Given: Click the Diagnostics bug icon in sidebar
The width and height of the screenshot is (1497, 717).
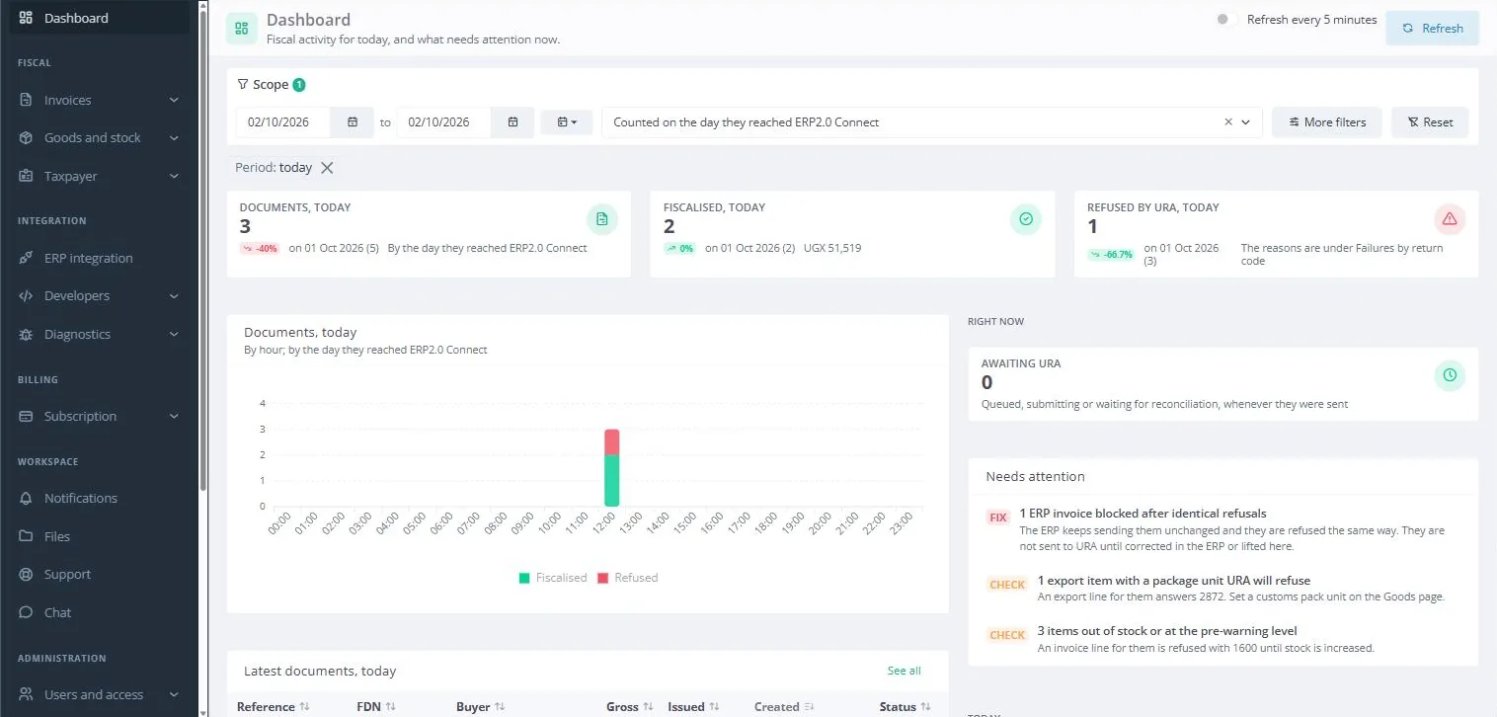Looking at the screenshot, I should click(27, 334).
